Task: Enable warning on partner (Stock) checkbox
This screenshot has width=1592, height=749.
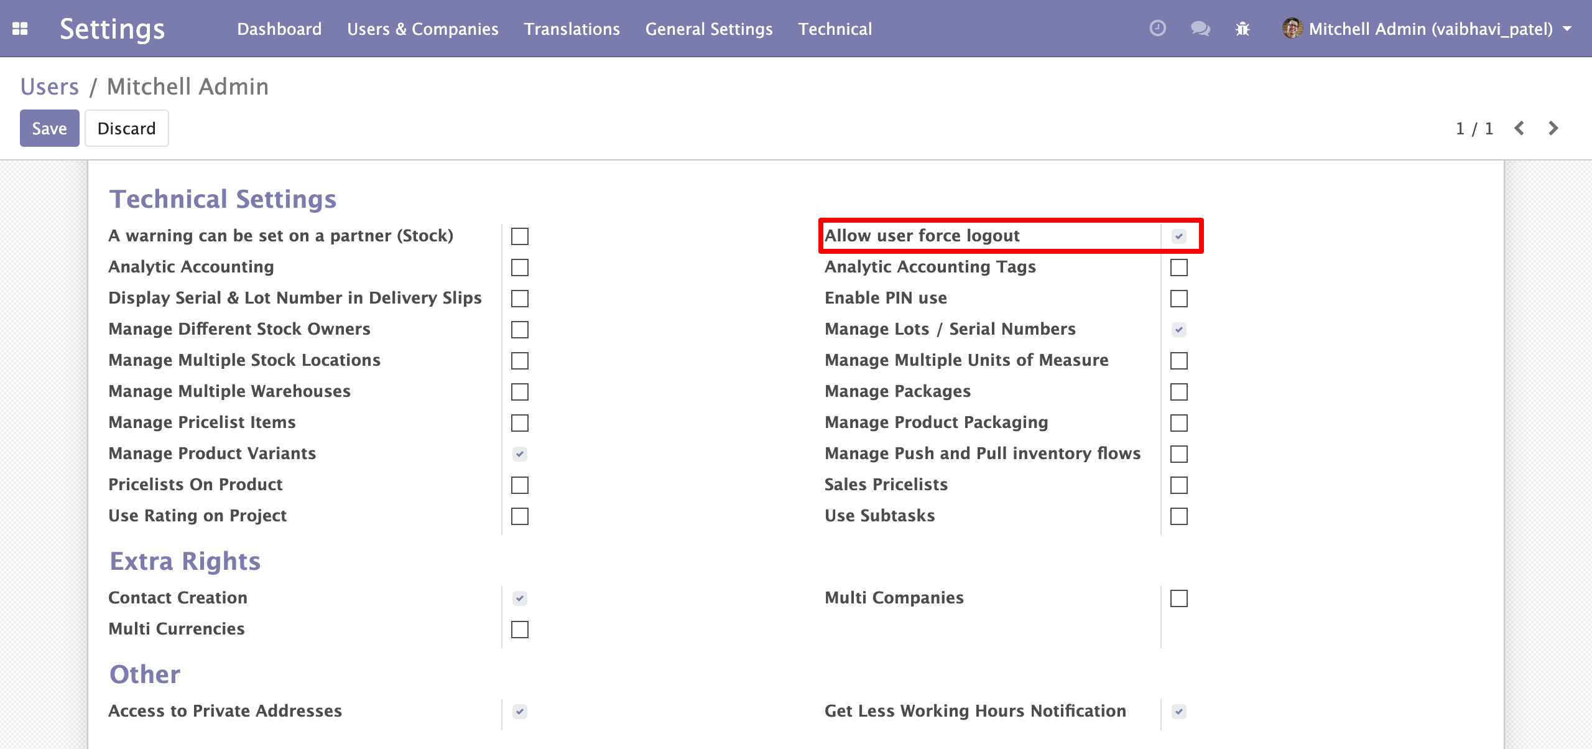Action: coord(520,236)
